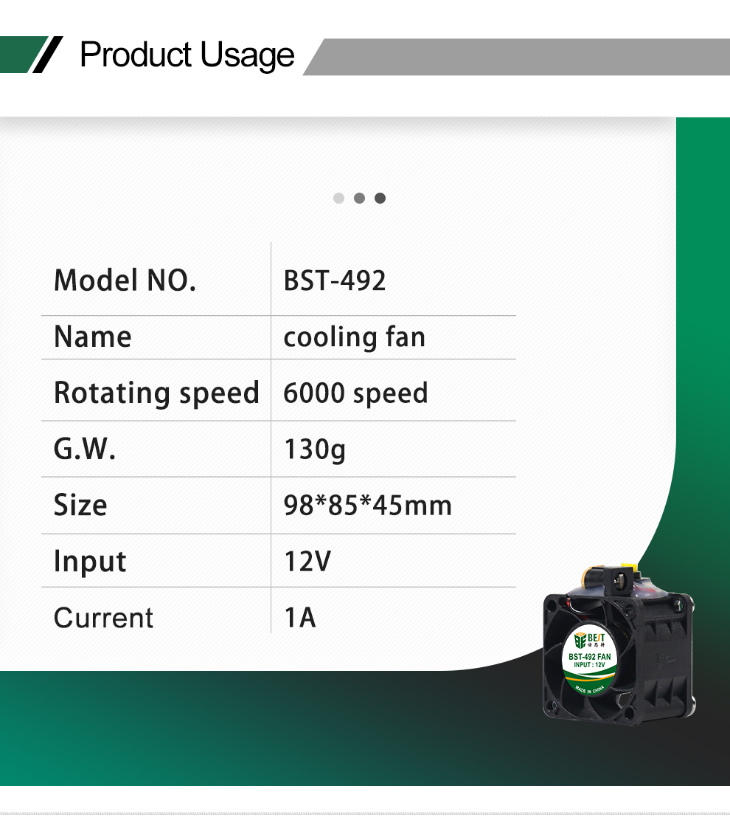Click the gray header bar beside title
The image size is (730, 834).
516,57
